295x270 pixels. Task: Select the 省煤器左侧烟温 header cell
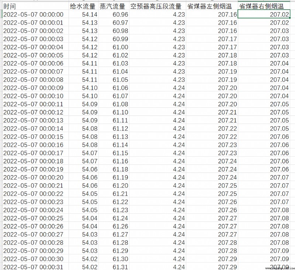(x=212, y=6)
